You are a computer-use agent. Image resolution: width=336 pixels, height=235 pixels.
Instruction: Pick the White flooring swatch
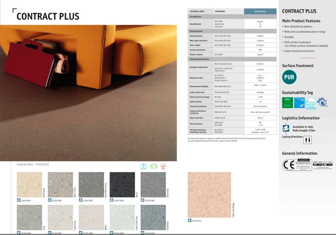pyautogui.click(x=91, y=217)
